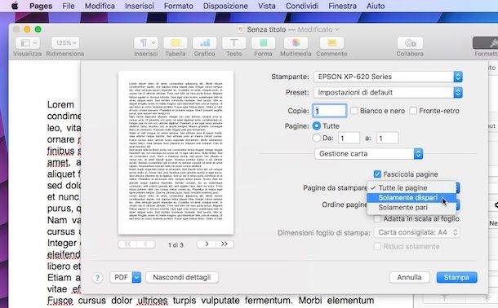Enable Adatta in scala al foglio checkbox
The height and width of the screenshot is (308, 498).
pos(377,219)
